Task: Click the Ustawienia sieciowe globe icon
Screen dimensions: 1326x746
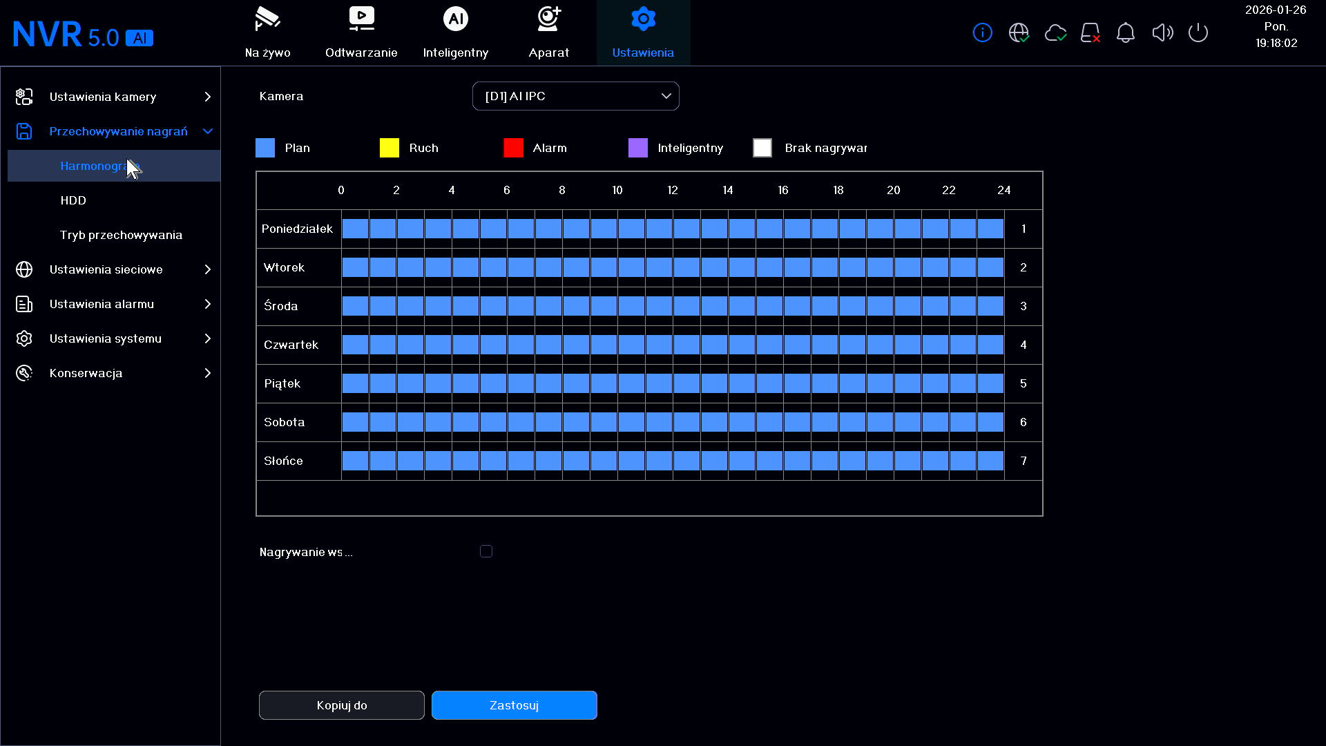Action: pos(24,269)
